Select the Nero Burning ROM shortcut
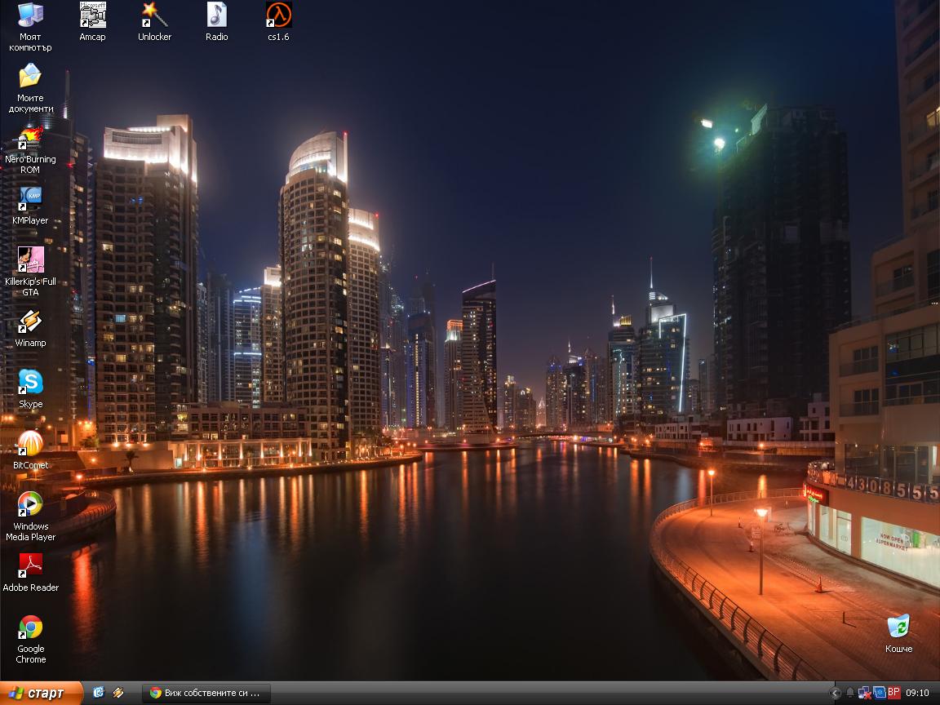This screenshot has width=940, height=705. click(x=30, y=138)
